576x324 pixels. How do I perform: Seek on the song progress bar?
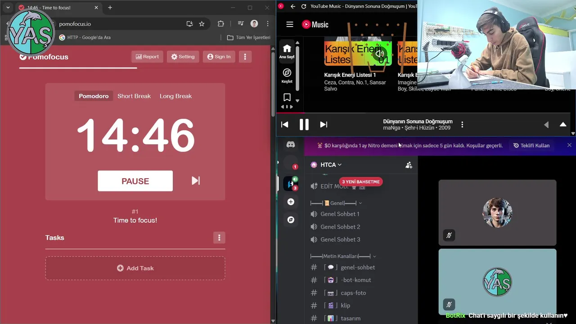click(423, 113)
